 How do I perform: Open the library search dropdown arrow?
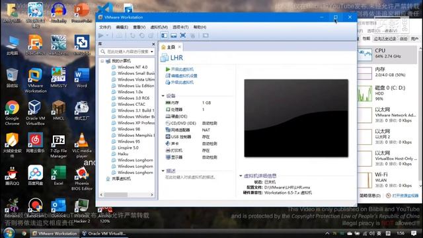[152, 52]
